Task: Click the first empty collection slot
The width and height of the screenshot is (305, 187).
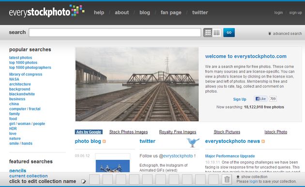Action: (x=94, y=179)
